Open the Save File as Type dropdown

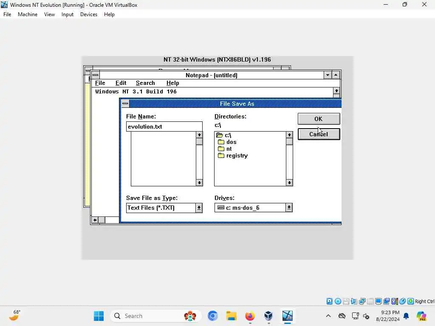coord(199,208)
